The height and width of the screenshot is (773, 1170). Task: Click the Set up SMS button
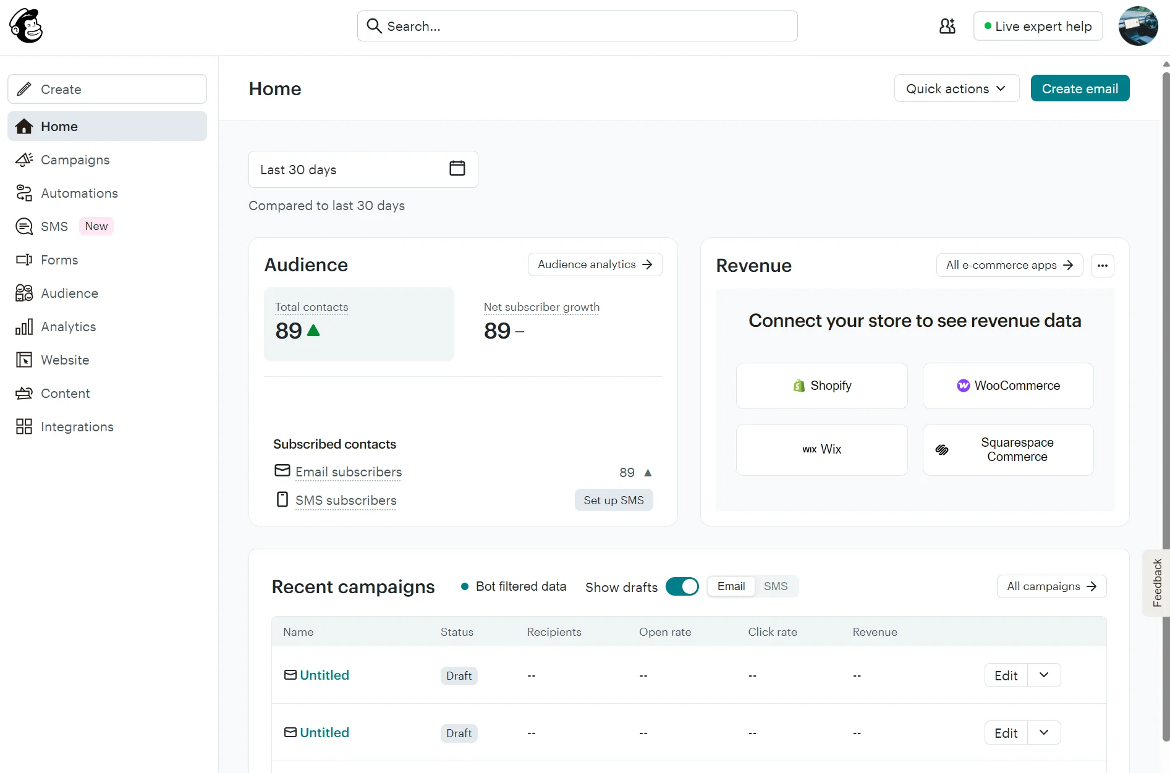point(614,500)
